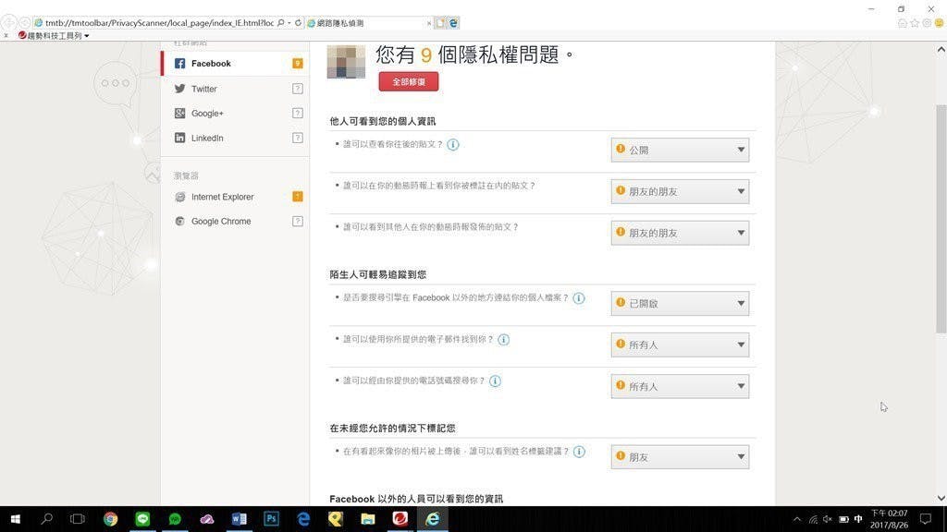The width and height of the screenshot is (947, 532).
Task: Open Photoshop from the taskbar
Action: pyautogui.click(x=271, y=519)
